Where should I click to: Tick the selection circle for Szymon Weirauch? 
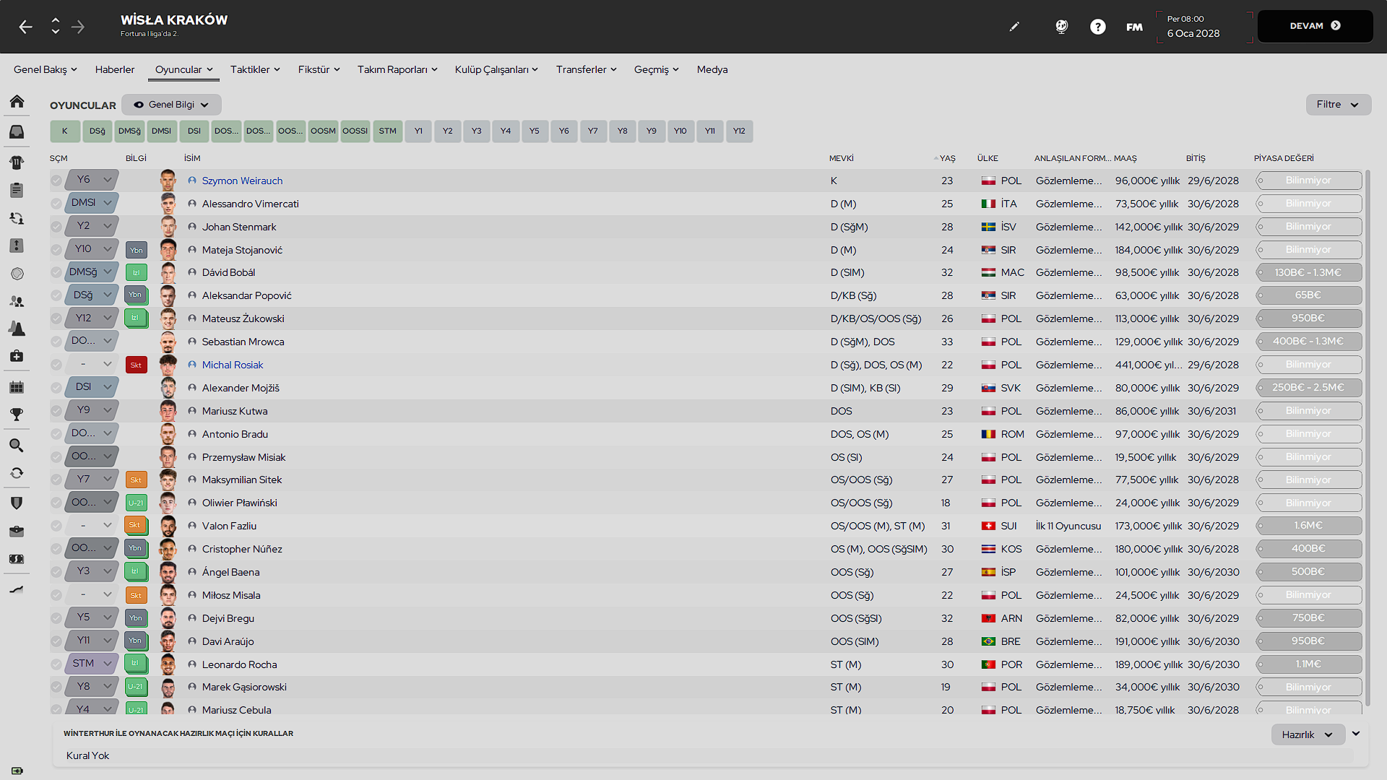click(x=56, y=181)
